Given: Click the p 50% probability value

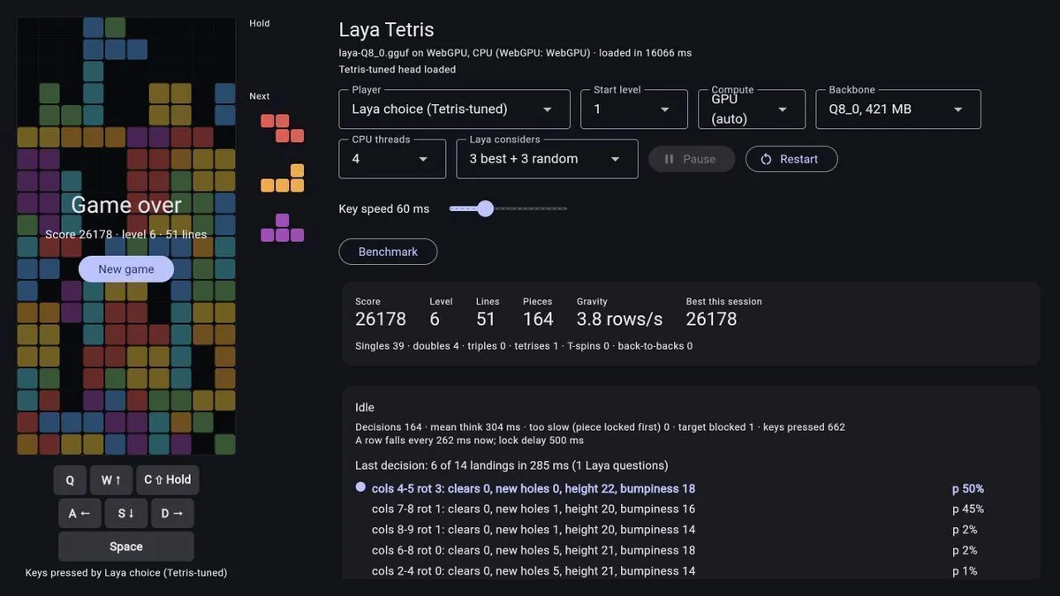Looking at the screenshot, I should 968,489.
